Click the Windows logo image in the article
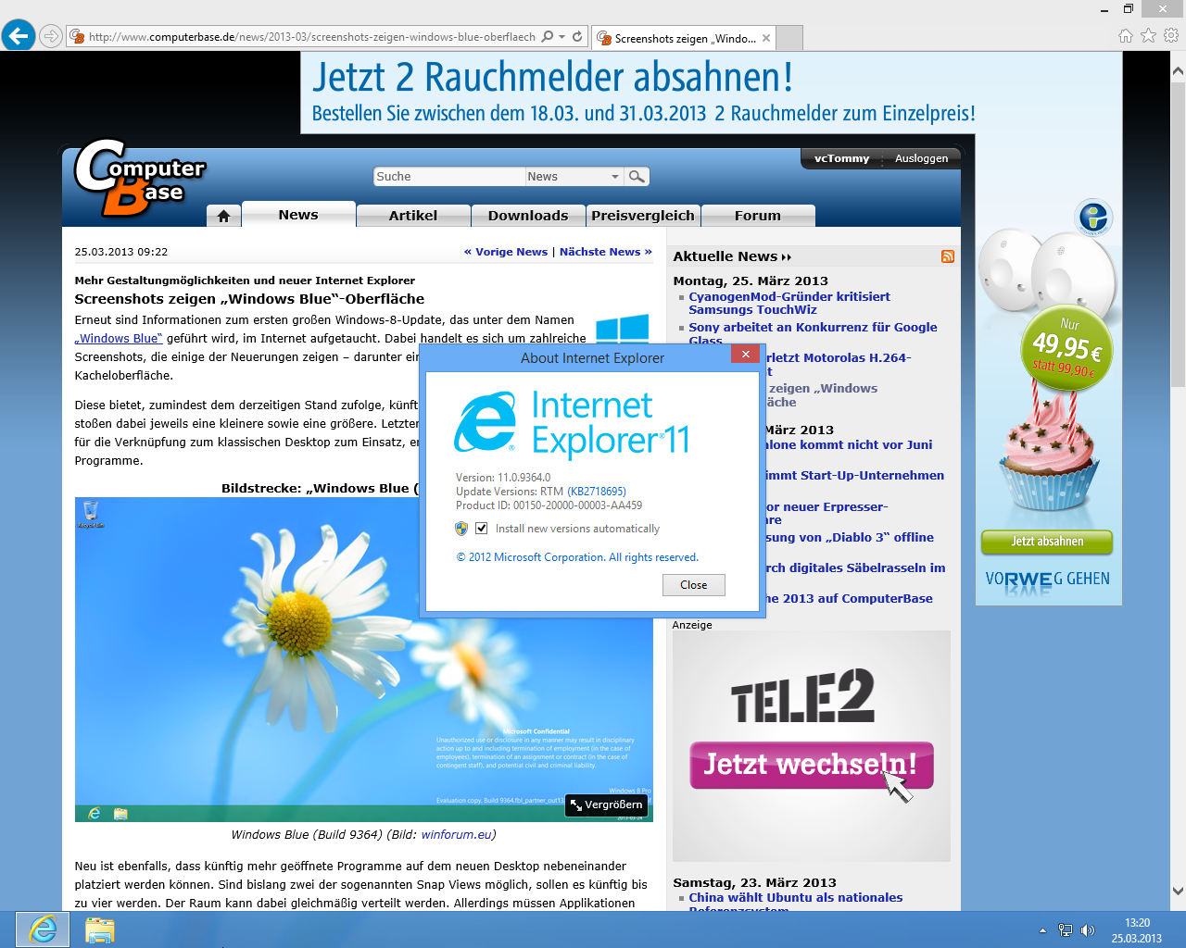Viewport: 1186px width, 948px height. tap(622, 329)
